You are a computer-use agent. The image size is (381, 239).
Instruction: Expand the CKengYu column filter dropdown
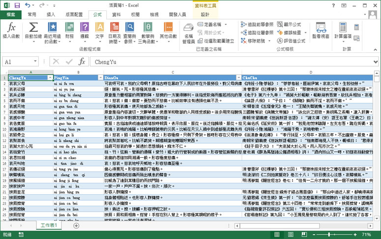(x=49, y=78)
